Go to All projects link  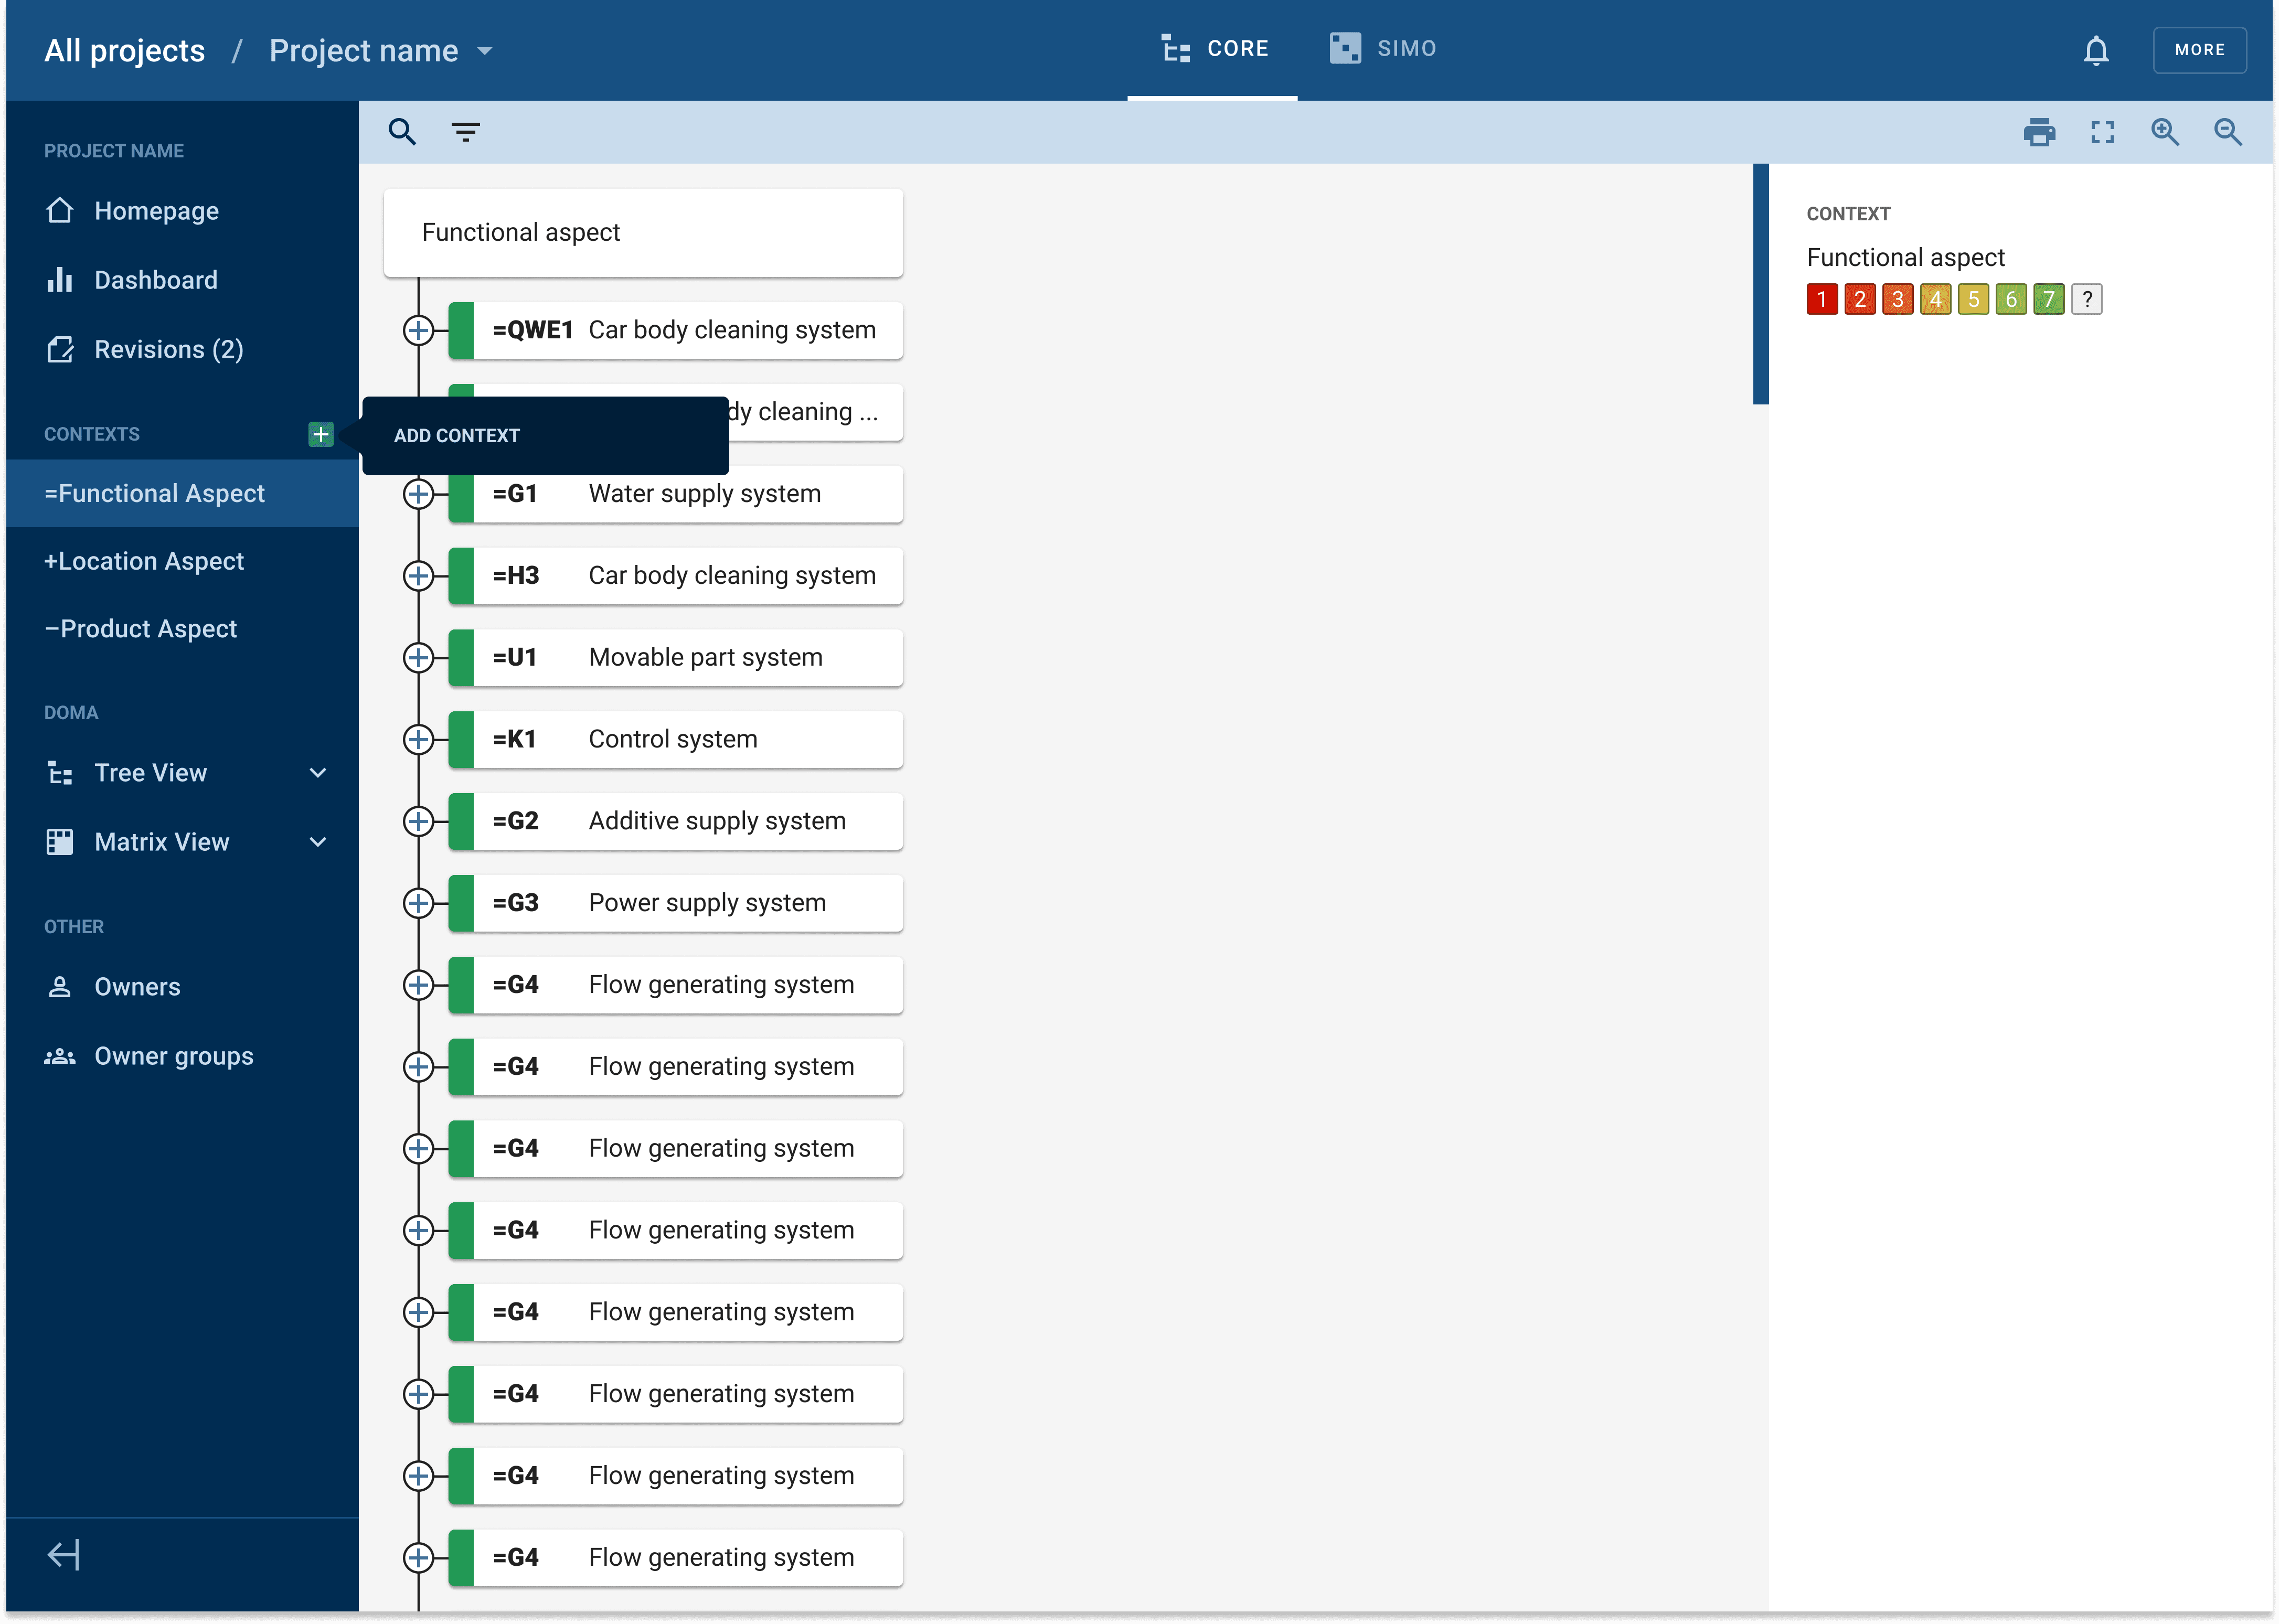[x=124, y=51]
